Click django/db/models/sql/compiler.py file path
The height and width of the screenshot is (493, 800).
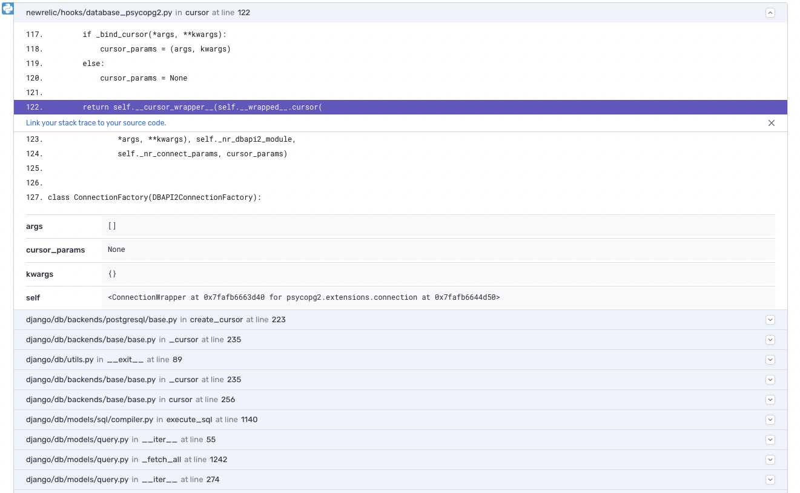[90, 420]
